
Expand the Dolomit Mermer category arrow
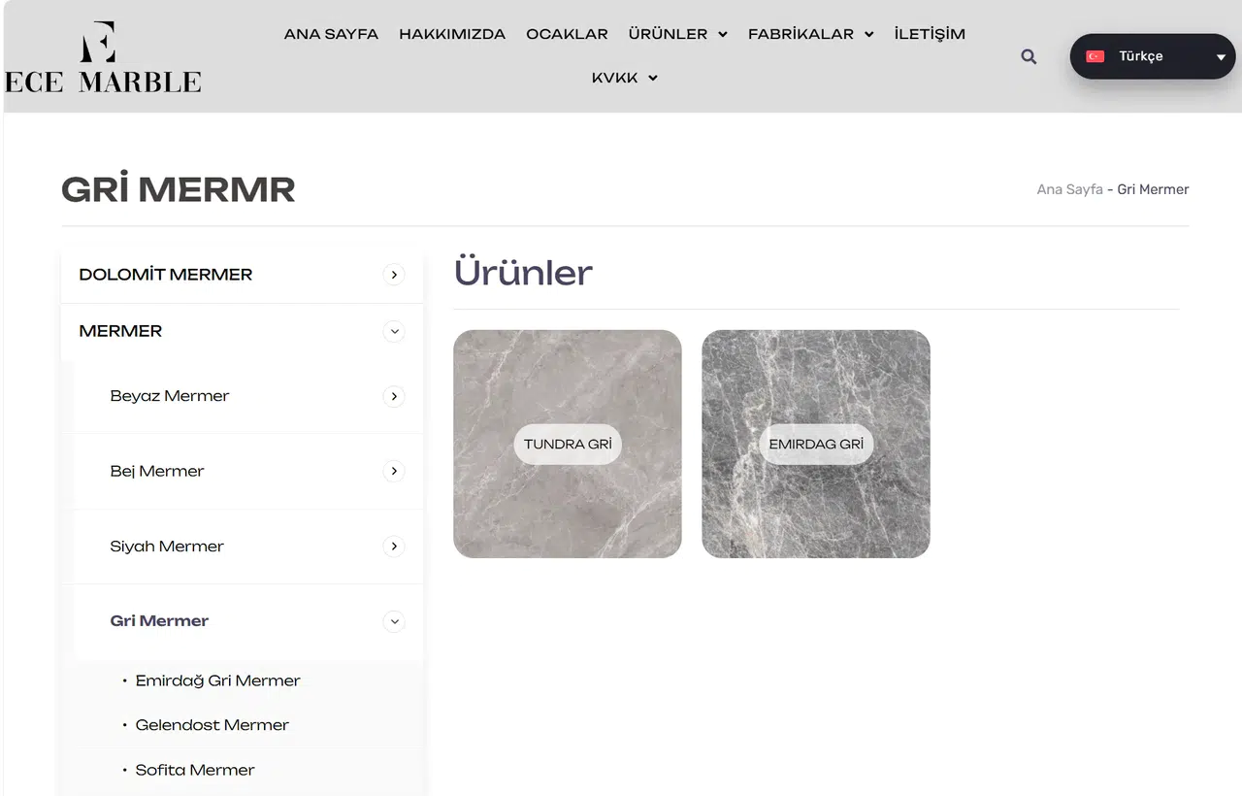[x=394, y=275]
